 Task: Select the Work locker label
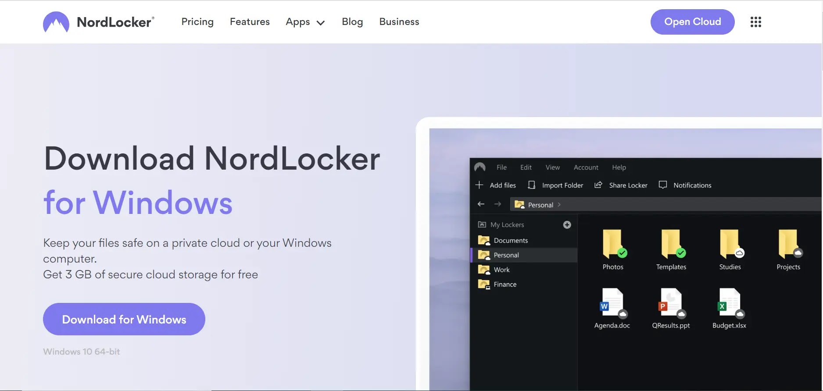coord(501,270)
